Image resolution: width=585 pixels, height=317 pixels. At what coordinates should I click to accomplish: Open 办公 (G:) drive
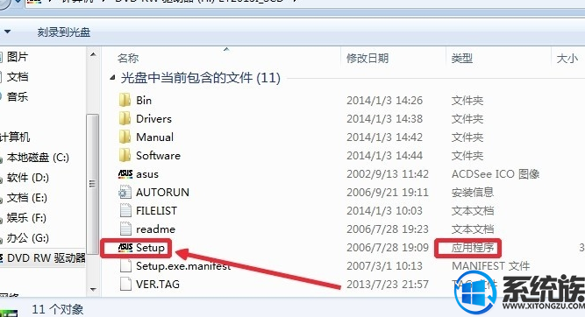tap(27, 237)
